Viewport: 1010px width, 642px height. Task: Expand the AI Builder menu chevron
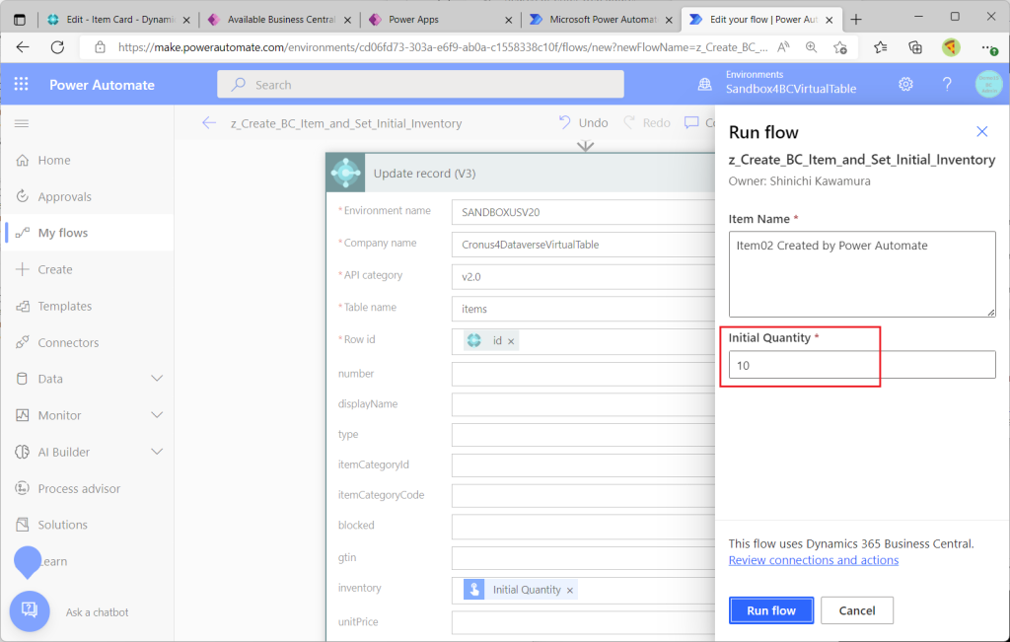(157, 452)
